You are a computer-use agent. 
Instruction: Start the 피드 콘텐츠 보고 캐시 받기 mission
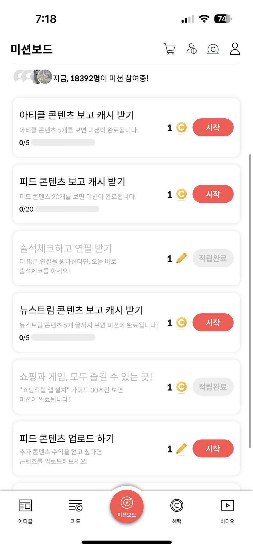[213, 194]
